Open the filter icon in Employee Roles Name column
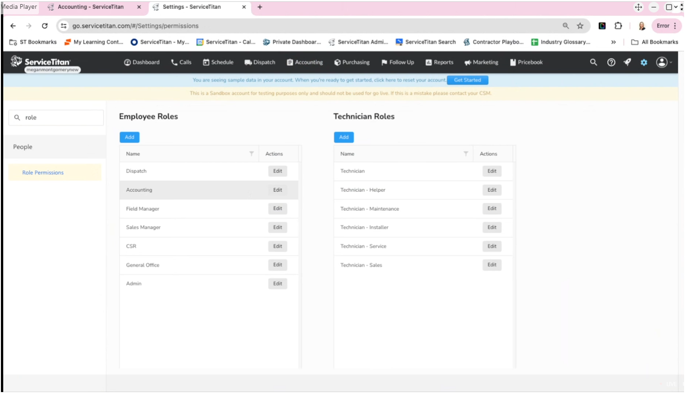The image size is (685, 393). point(252,154)
